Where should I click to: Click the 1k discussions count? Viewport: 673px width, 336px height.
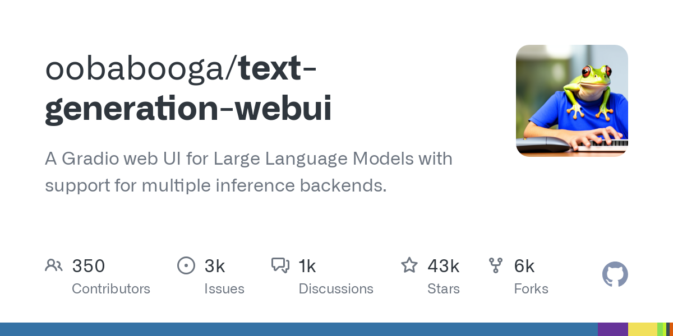(x=307, y=266)
